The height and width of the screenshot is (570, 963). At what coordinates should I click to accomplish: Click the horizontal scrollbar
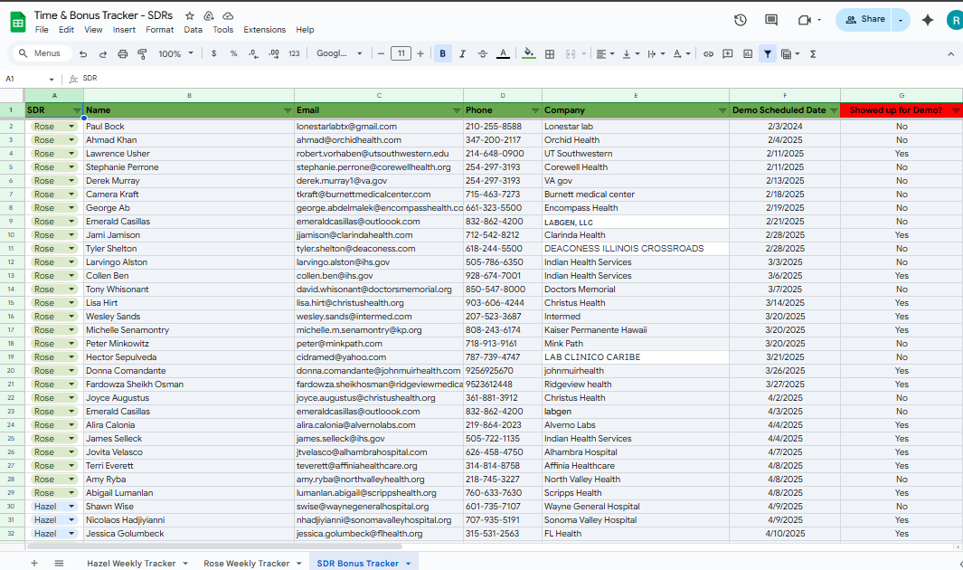pos(213,546)
